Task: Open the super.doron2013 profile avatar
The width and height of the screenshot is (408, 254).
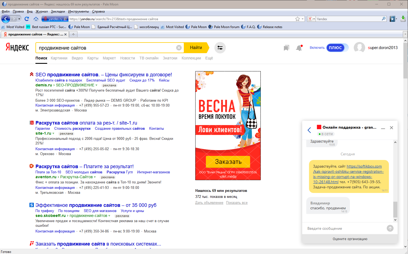Action: [x=359, y=48]
